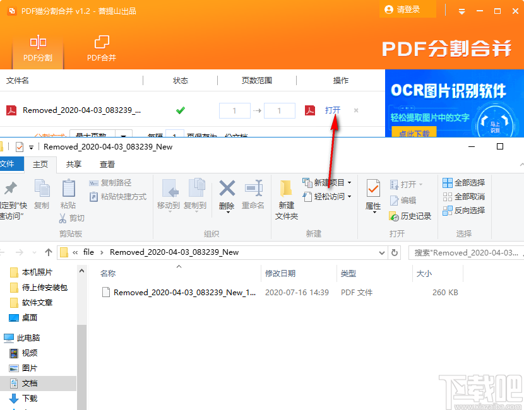Click 打开 to open the Removed PDF
Viewport: 524px width, 410px height.
pyautogui.click(x=333, y=110)
